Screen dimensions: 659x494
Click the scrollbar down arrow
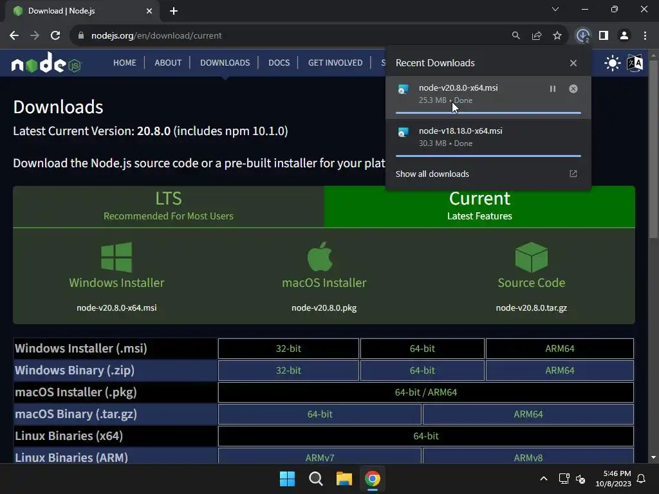point(653,457)
